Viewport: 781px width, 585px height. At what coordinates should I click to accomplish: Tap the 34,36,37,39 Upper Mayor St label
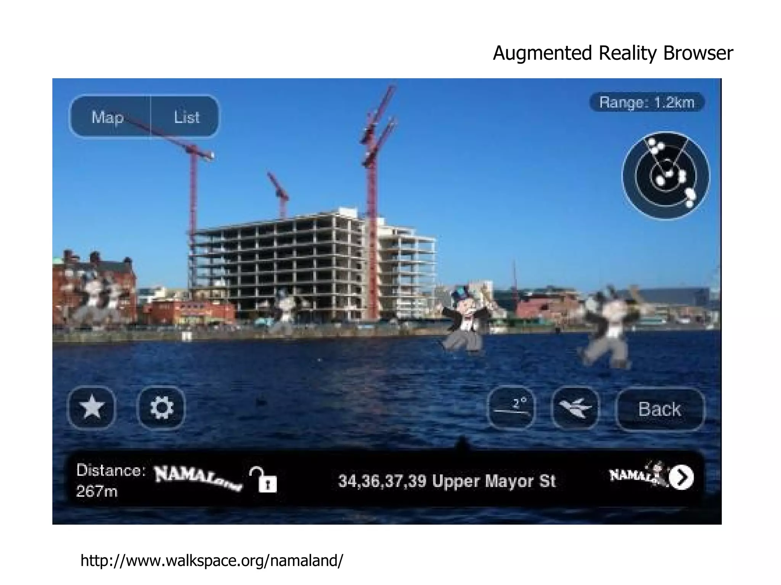[x=447, y=481]
